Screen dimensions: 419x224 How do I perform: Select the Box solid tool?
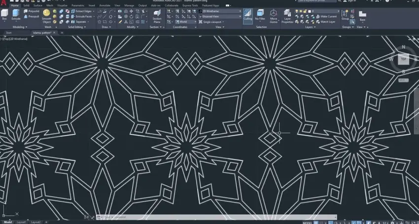click(4, 15)
